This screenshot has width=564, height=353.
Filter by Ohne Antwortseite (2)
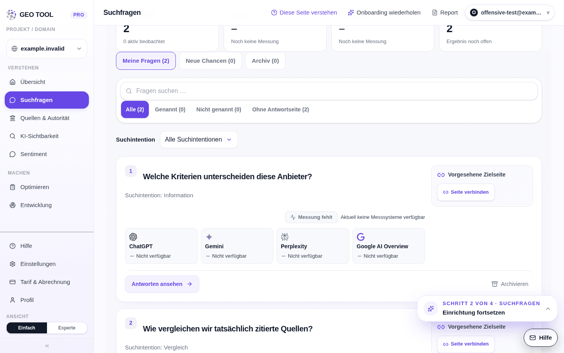280,109
